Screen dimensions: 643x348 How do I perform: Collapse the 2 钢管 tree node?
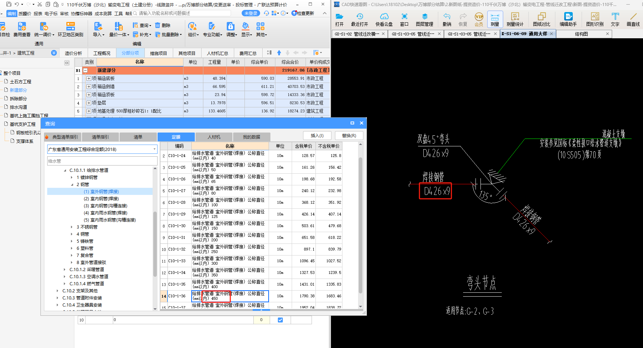[x=72, y=185]
